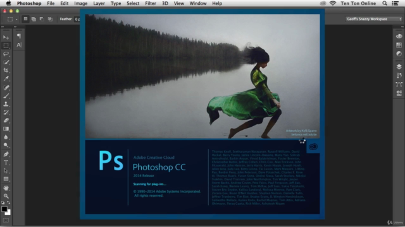Toggle Quick Mask mode
405x227 pixels.
[x=6, y=220]
